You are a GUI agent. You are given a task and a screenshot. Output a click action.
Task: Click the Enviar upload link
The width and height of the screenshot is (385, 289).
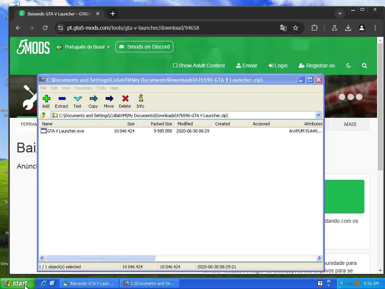(247, 65)
